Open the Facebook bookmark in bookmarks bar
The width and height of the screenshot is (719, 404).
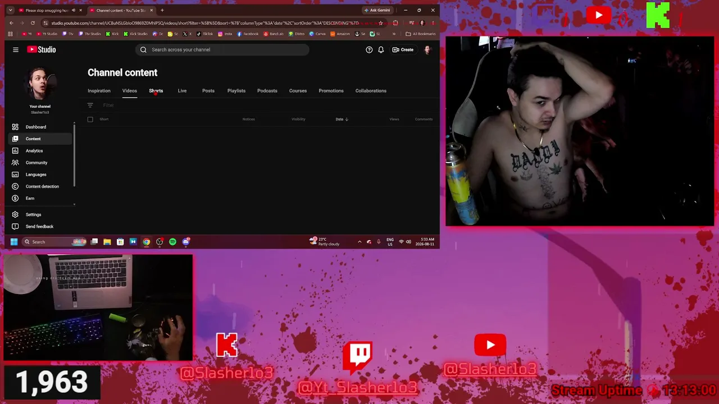[x=248, y=34]
